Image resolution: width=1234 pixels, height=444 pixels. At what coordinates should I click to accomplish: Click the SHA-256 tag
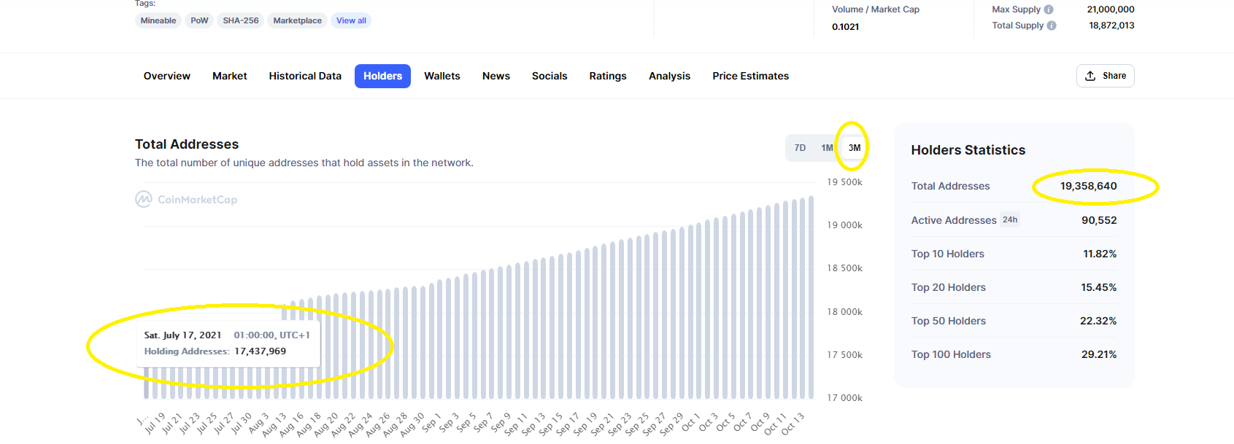[x=241, y=20]
